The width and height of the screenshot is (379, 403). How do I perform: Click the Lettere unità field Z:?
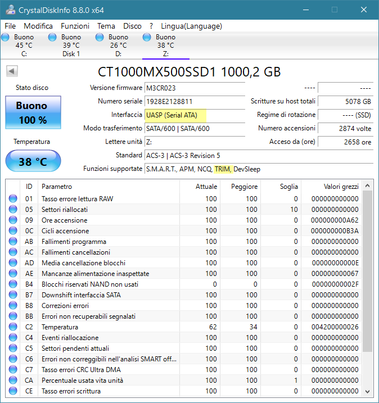[x=195, y=142]
